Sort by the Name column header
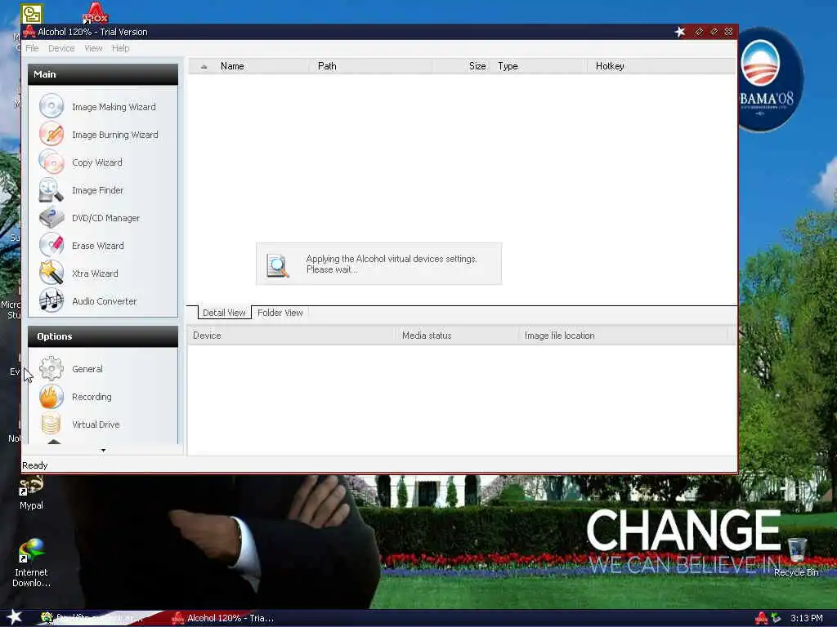837x627 pixels. pos(264,66)
